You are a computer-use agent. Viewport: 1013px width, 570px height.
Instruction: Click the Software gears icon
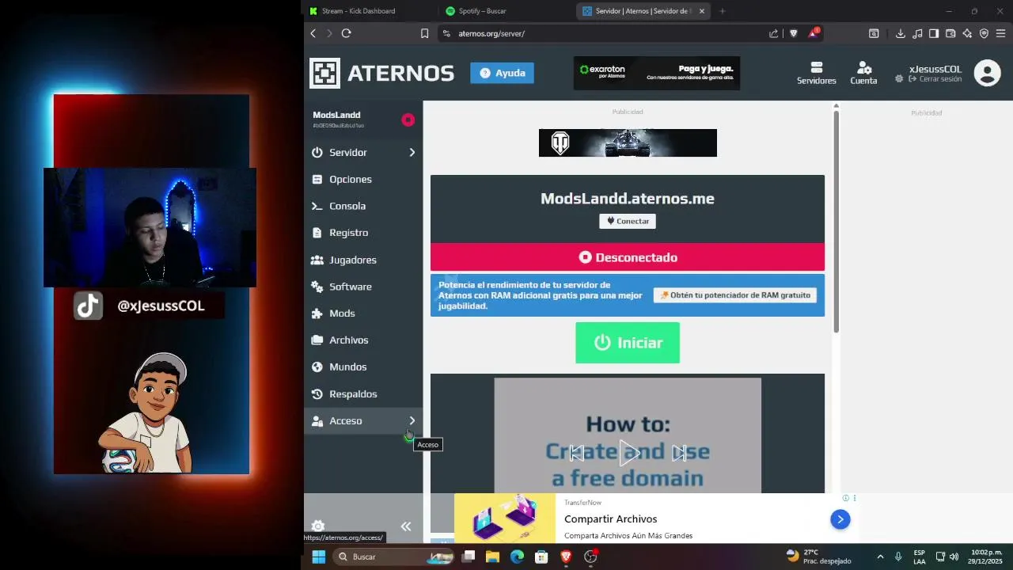317,287
